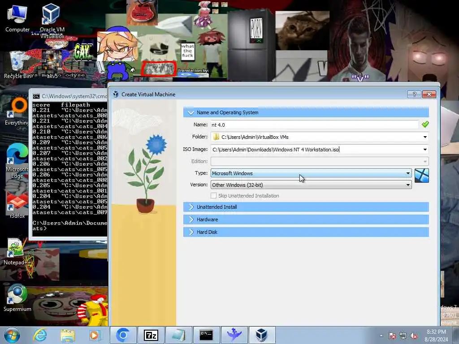The image size is (459, 344).
Task: Toggle Skip Unattended Installation checkbox
Action: coord(214,196)
